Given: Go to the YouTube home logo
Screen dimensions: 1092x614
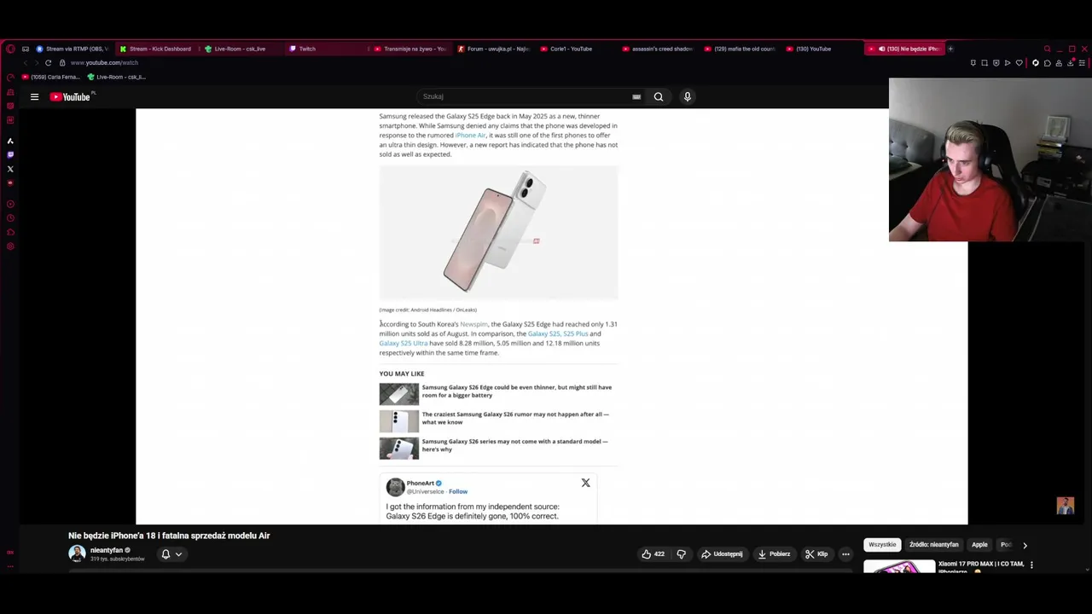Looking at the screenshot, I should 70,97.
